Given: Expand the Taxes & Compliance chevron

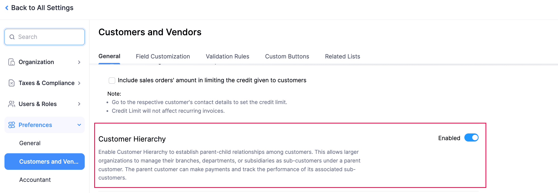Looking at the screenshot, I should 79,83.
